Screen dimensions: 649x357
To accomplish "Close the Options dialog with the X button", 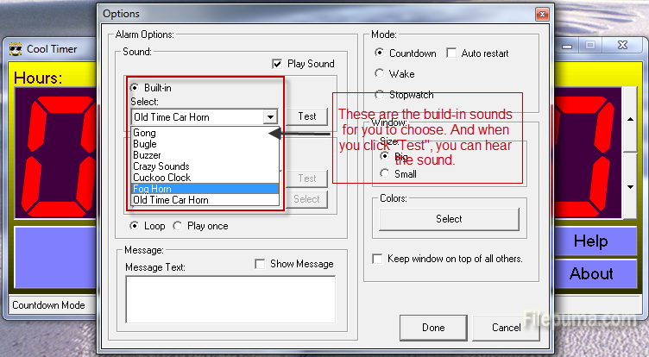I will tap(541, 14).
